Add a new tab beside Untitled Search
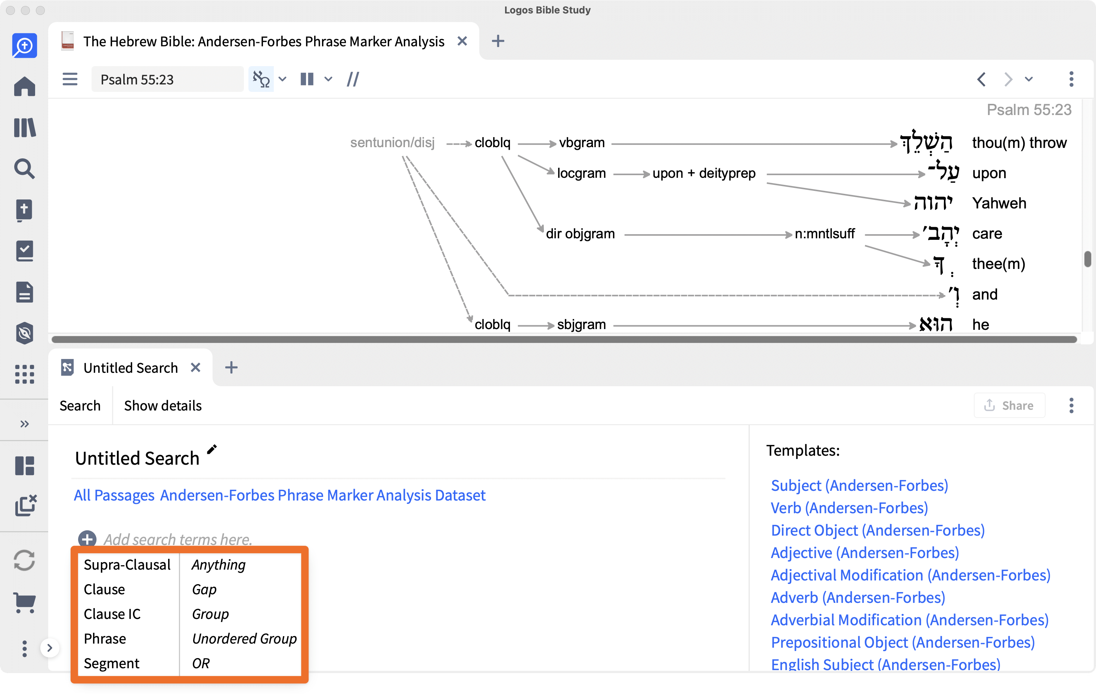The width and height of the screenshot is (1096, 697). point(231,368)
